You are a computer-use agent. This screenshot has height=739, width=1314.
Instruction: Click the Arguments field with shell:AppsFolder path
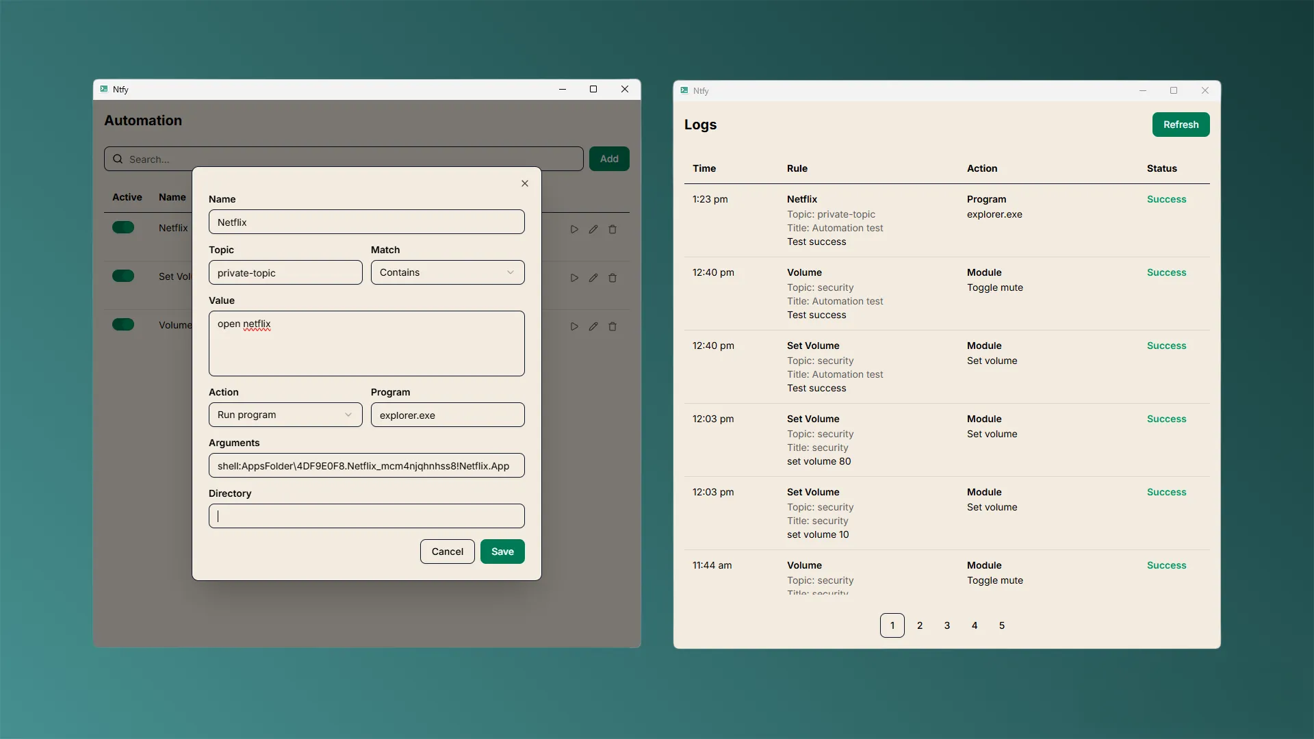coord(367,465)
